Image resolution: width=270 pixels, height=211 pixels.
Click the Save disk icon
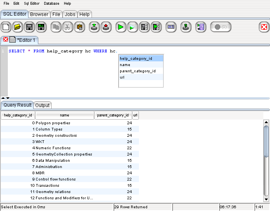tap(29, 27)
